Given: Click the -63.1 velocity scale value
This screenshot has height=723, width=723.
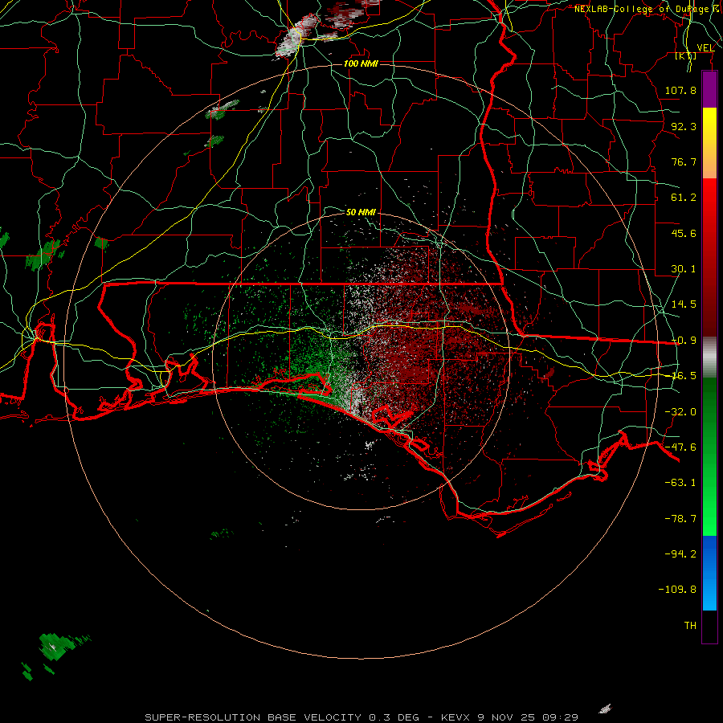Looking at the screenshot, I should (680, 483).
